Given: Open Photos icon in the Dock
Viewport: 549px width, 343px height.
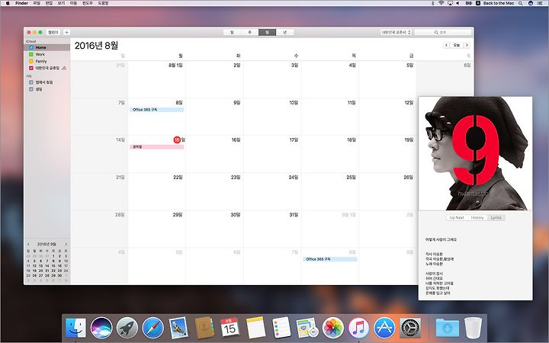Looking at the screenshot, I should (332, 328).
